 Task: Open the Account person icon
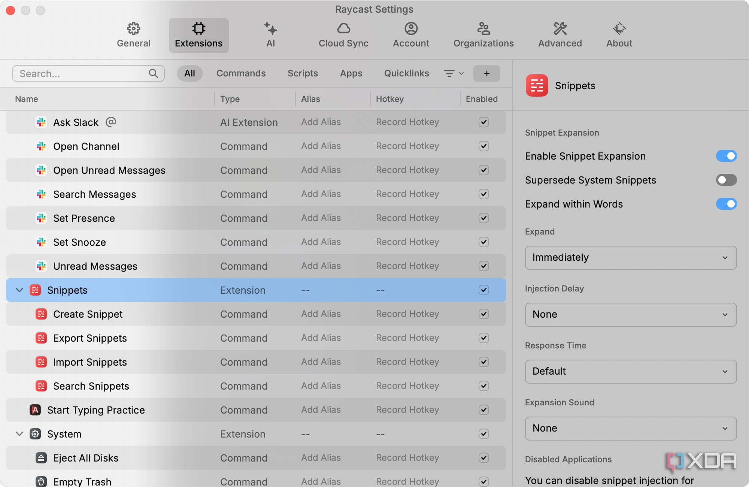(x=411, y=28)
